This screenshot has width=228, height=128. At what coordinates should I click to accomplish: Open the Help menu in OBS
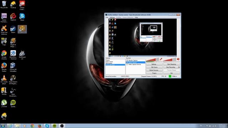pos(136,17)
